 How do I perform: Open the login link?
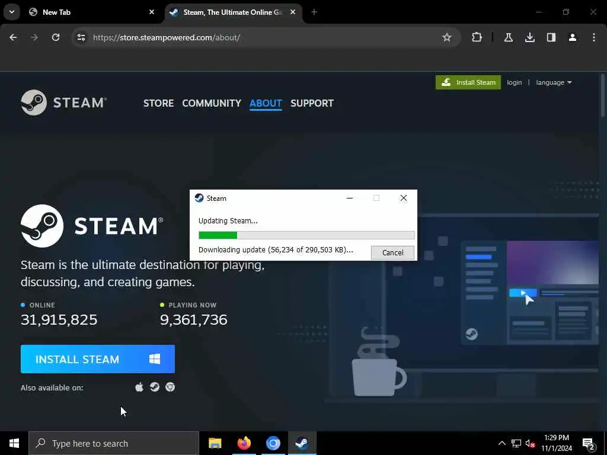514,82
